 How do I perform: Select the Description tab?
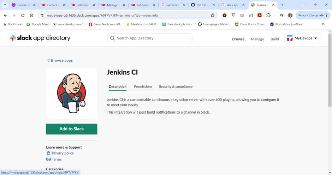point(118,86)
